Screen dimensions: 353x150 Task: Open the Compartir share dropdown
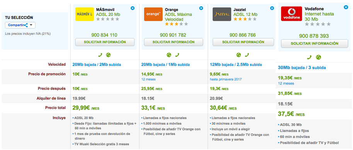point(20,25)
